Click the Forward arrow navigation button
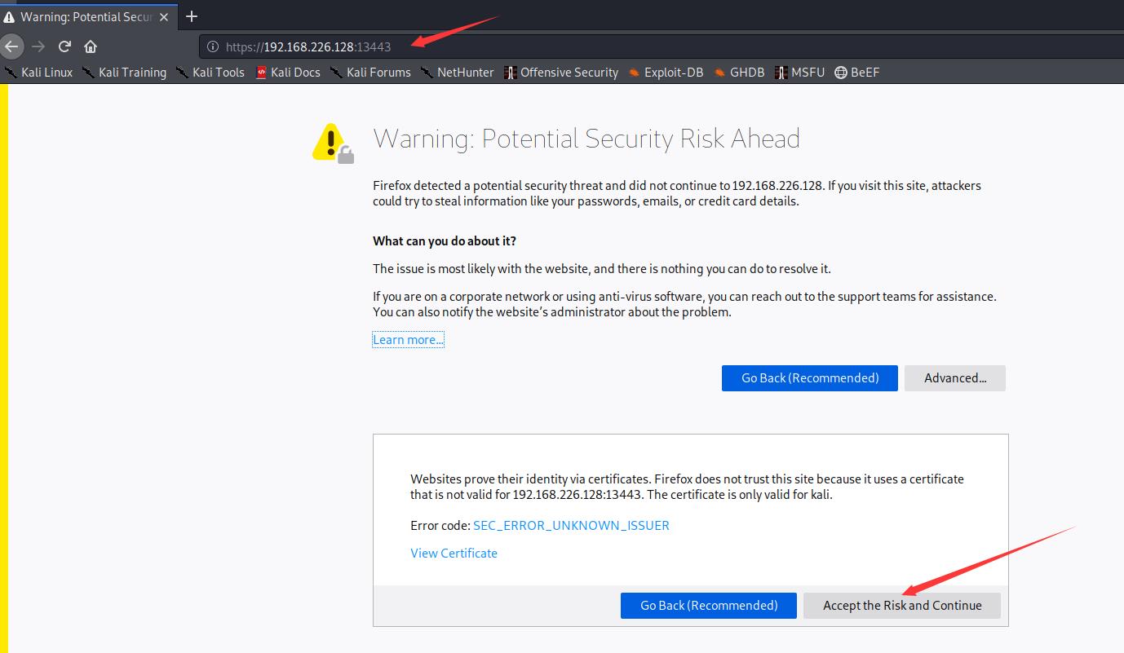 tap(38, 46)
